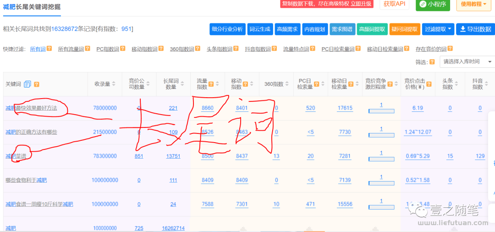
Task: Click the help icon in PC日检索量 header
Action: [x=316, y=84]
